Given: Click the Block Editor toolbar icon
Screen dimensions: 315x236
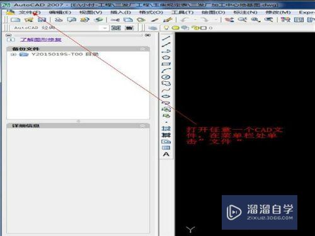Looking at the screenshot, I should 168,20.
